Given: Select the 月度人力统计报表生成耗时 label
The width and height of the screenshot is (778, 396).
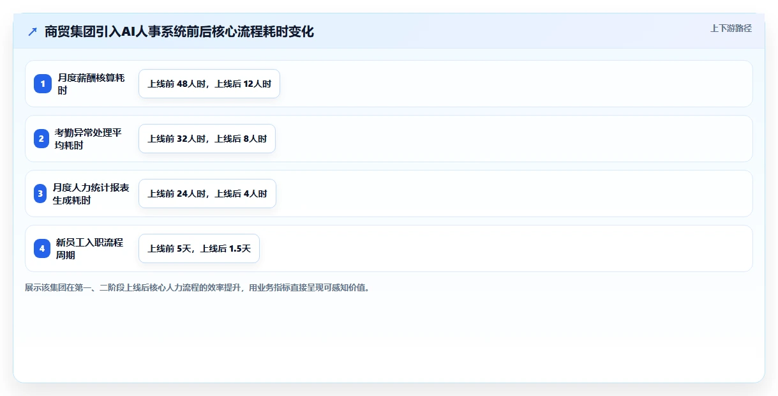Looking at the screenshot, I should pyautogui.click(x=91, y=194).
